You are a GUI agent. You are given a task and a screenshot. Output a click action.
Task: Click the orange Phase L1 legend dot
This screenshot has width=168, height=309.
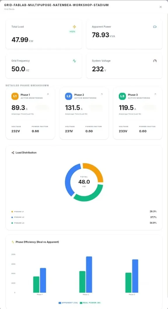[12, 211]
